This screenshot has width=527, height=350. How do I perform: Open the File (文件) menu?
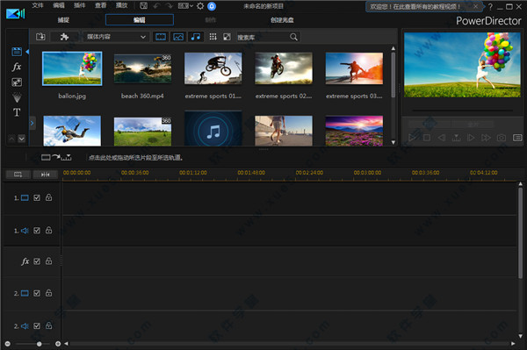pos(38,5)
